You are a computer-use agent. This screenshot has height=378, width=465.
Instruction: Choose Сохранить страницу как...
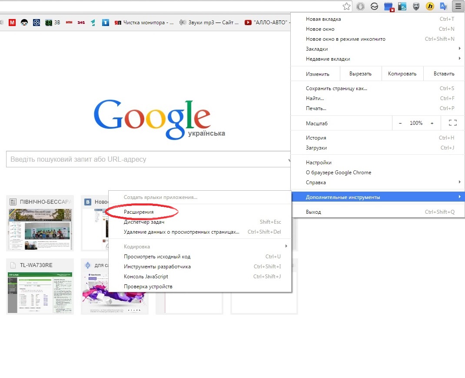pos(378,88)
